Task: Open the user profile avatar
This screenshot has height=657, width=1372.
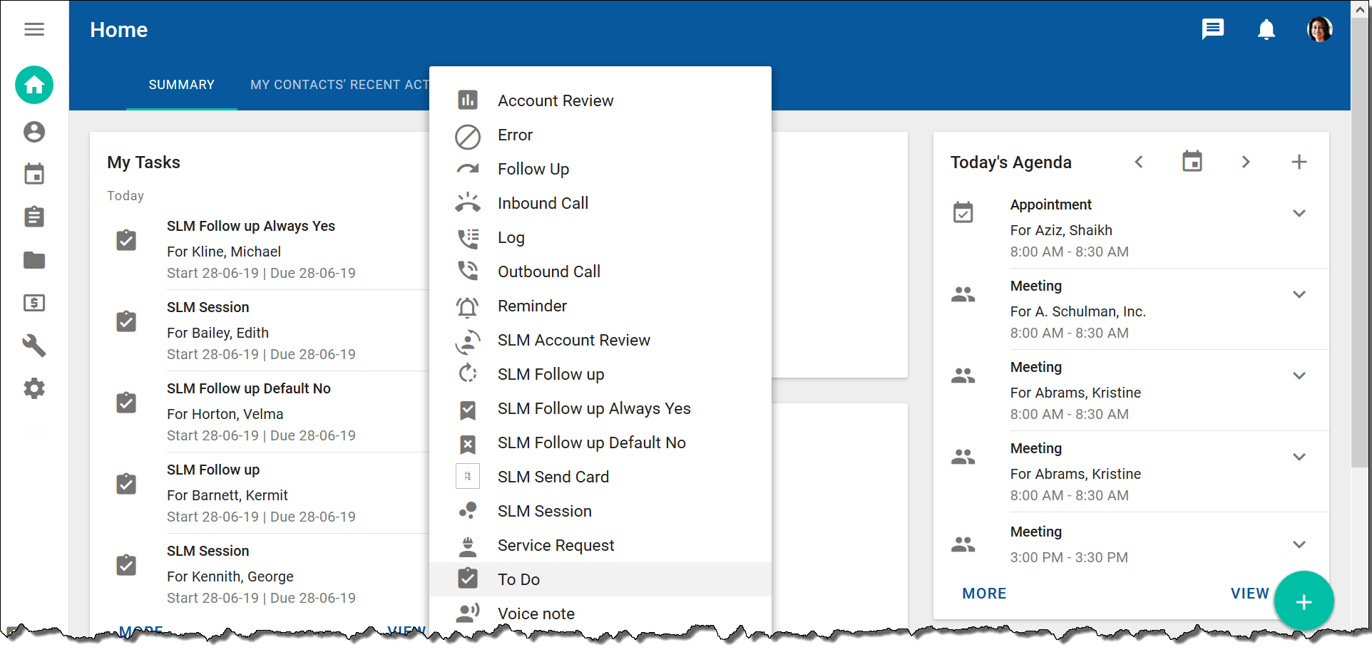Action: pyautogui.click(x=1319, y=30)
